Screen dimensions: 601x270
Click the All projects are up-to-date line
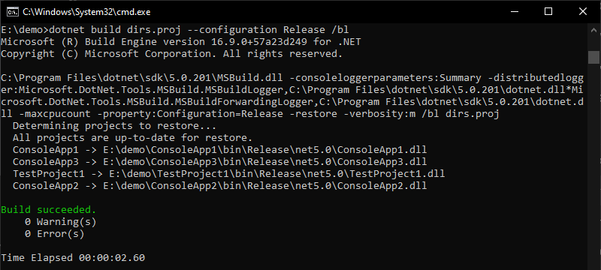point(133,138)
